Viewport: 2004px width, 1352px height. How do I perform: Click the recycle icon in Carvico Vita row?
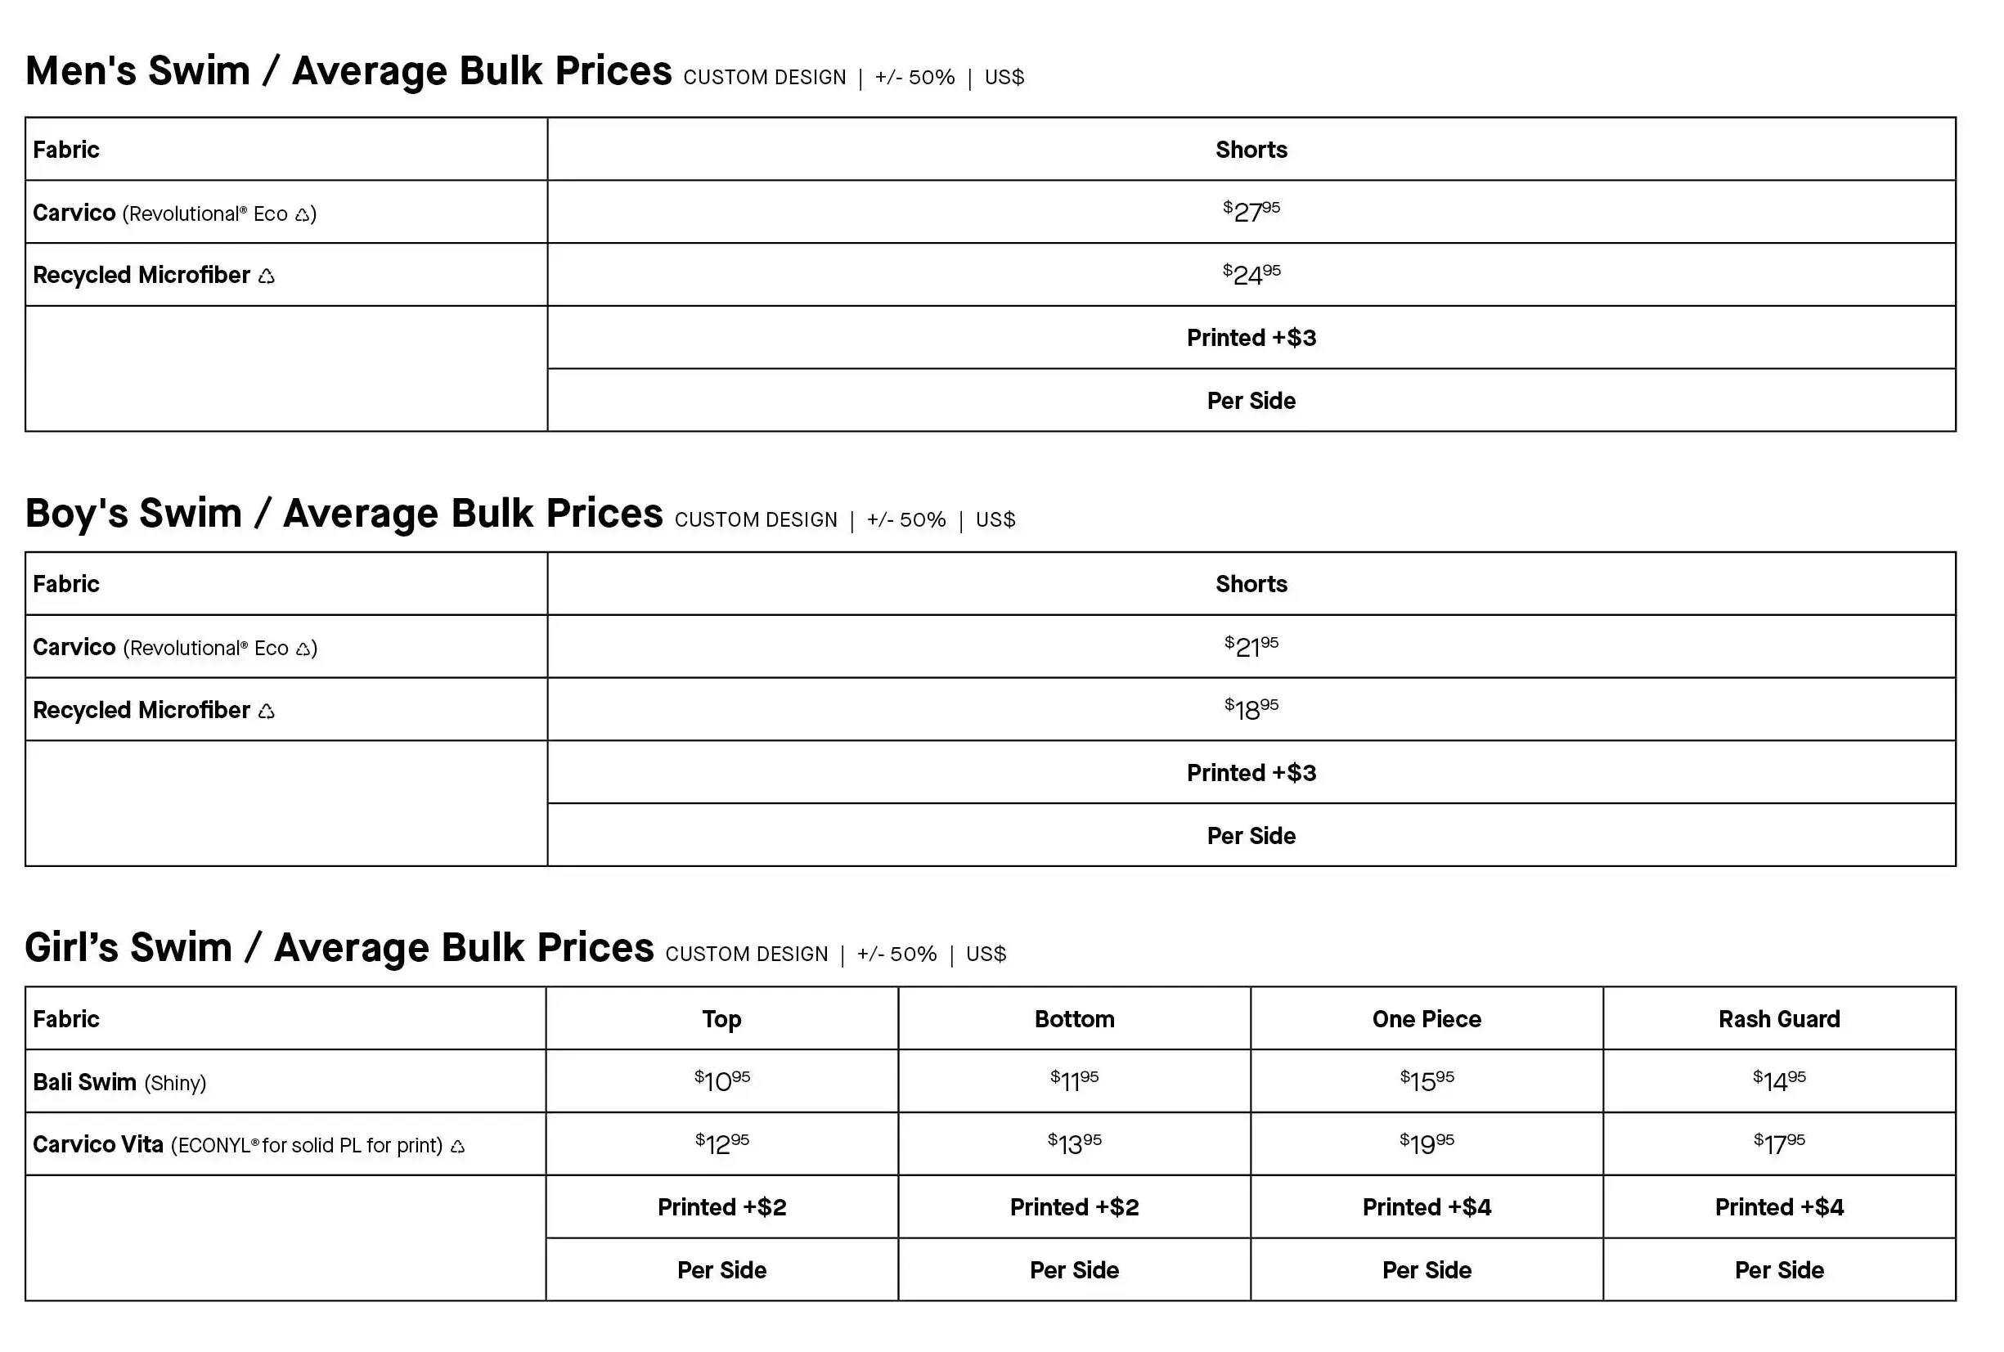[458, 1147]
